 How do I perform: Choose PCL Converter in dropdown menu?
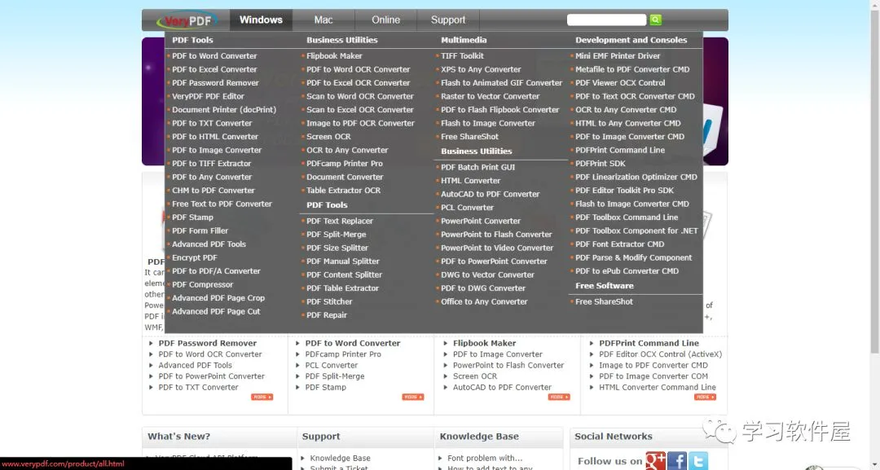tap(467, 208)
